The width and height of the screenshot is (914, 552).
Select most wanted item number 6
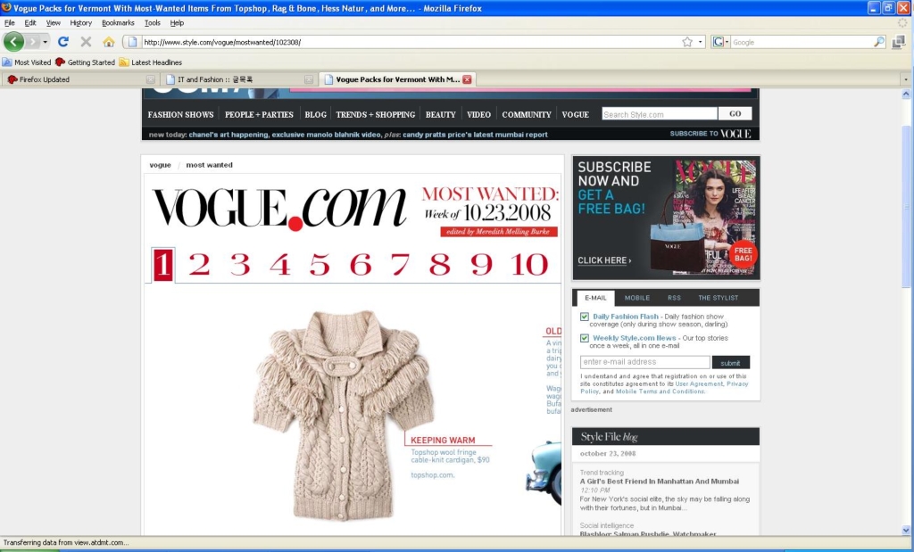361,264
